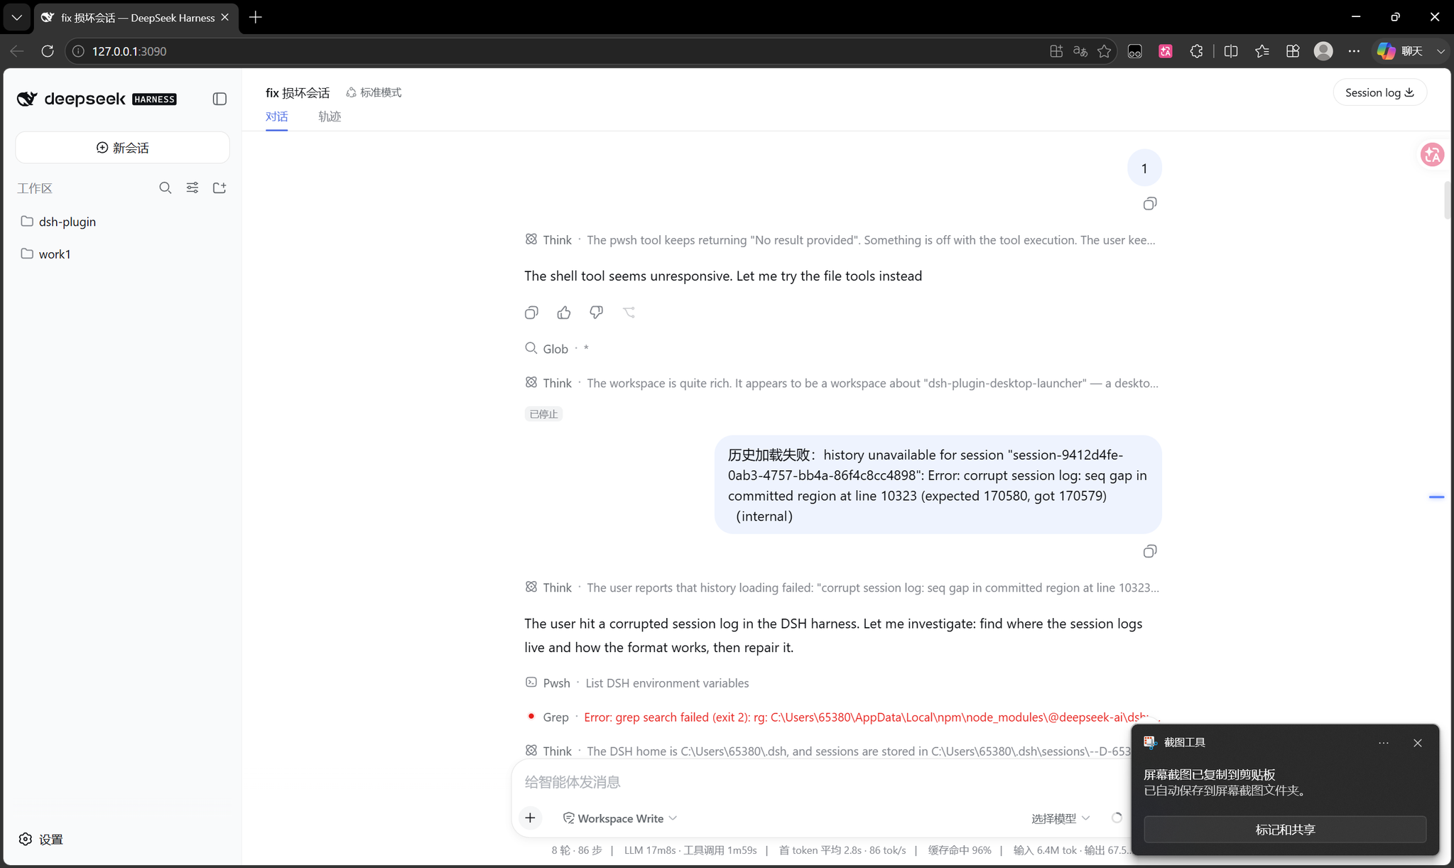
Task: Collapse the sidebar with the panel toggle icon
Action: click(x=219, y=99)
